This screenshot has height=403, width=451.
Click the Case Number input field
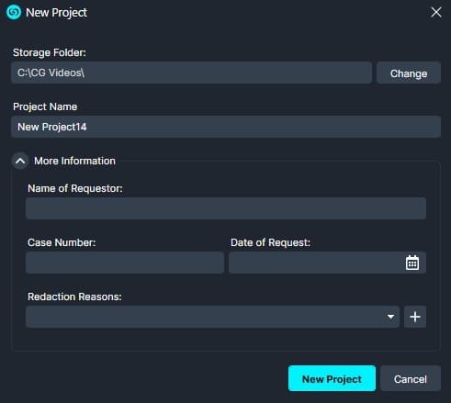point(125,263)
